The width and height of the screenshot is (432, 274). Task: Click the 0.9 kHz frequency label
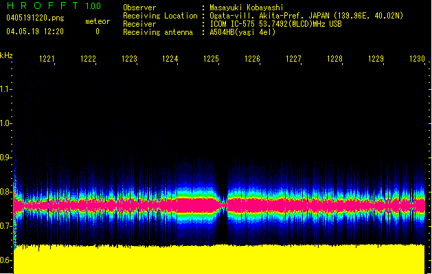coord(5,158)
